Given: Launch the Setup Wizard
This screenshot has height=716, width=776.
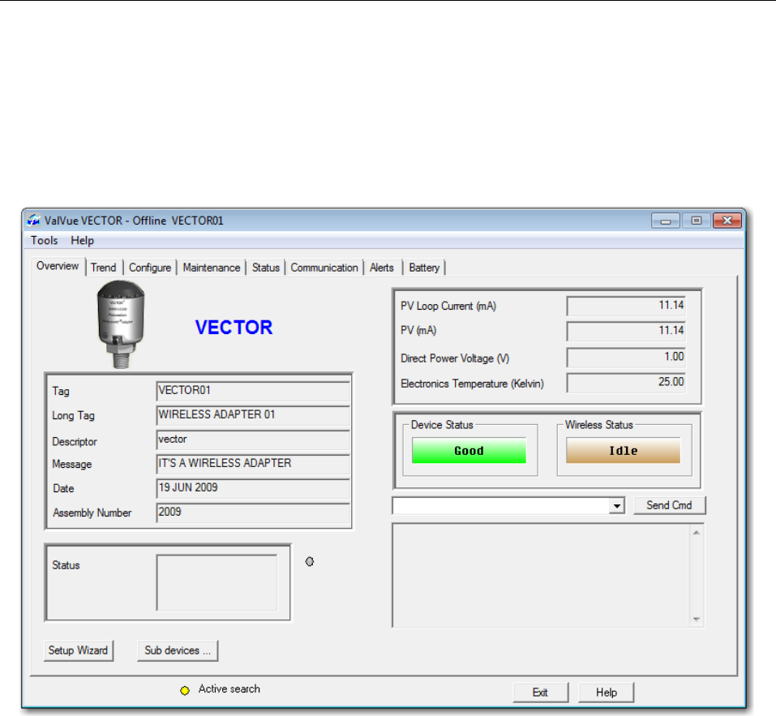Looking at the screenshot, I should pos(78,650).
